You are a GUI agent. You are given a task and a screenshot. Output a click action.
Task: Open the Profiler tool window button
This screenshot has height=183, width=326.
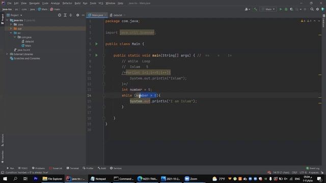88,168
